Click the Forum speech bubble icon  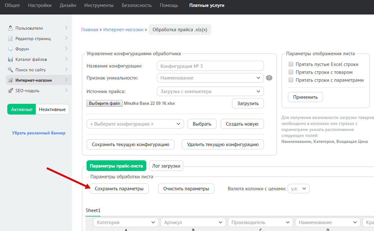coord(10,49)
